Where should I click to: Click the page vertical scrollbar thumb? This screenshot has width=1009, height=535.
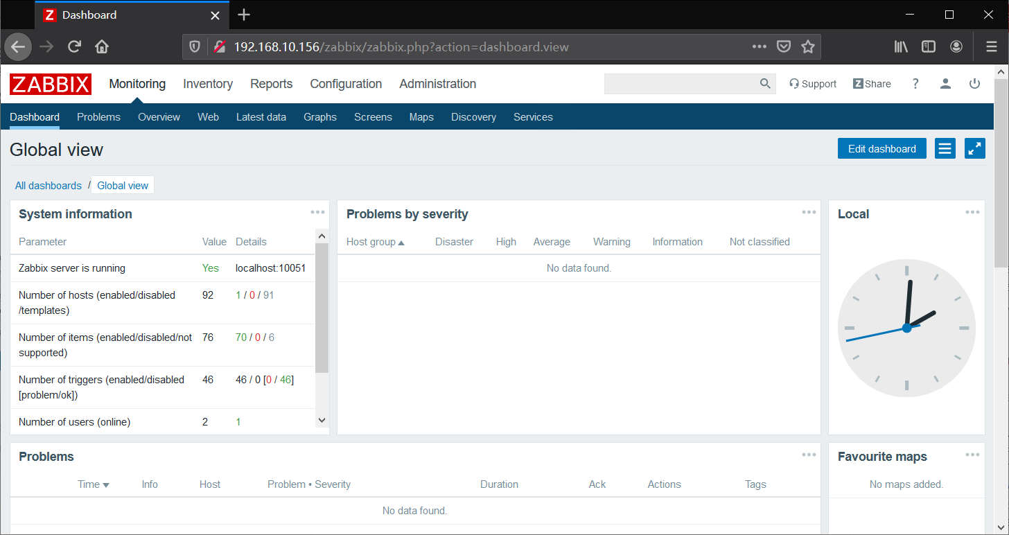coord(1001,172)
